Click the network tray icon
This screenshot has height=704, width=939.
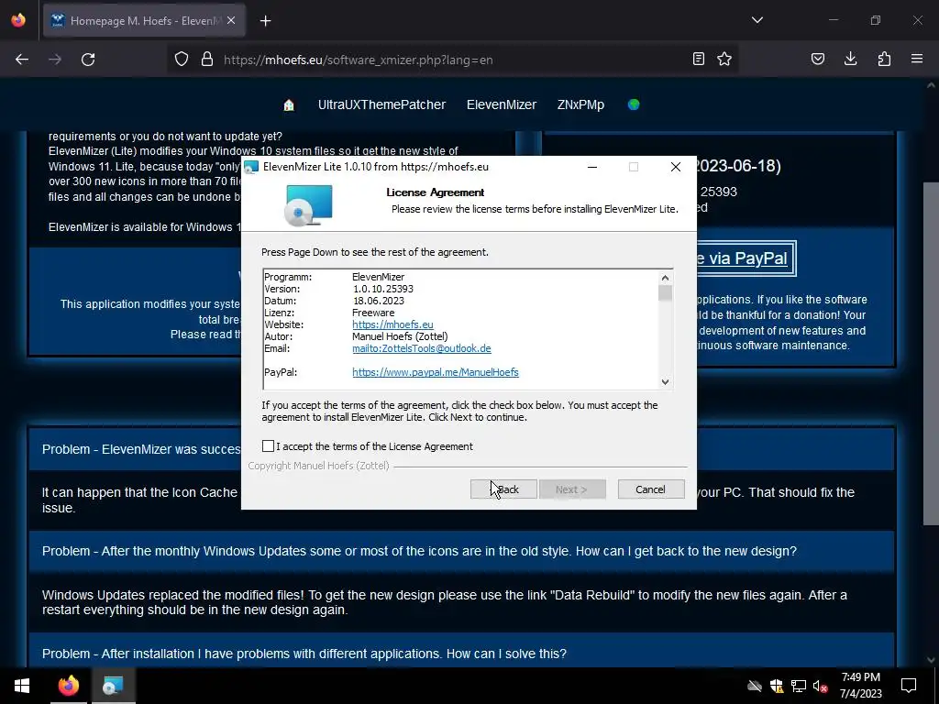(799, 686)
